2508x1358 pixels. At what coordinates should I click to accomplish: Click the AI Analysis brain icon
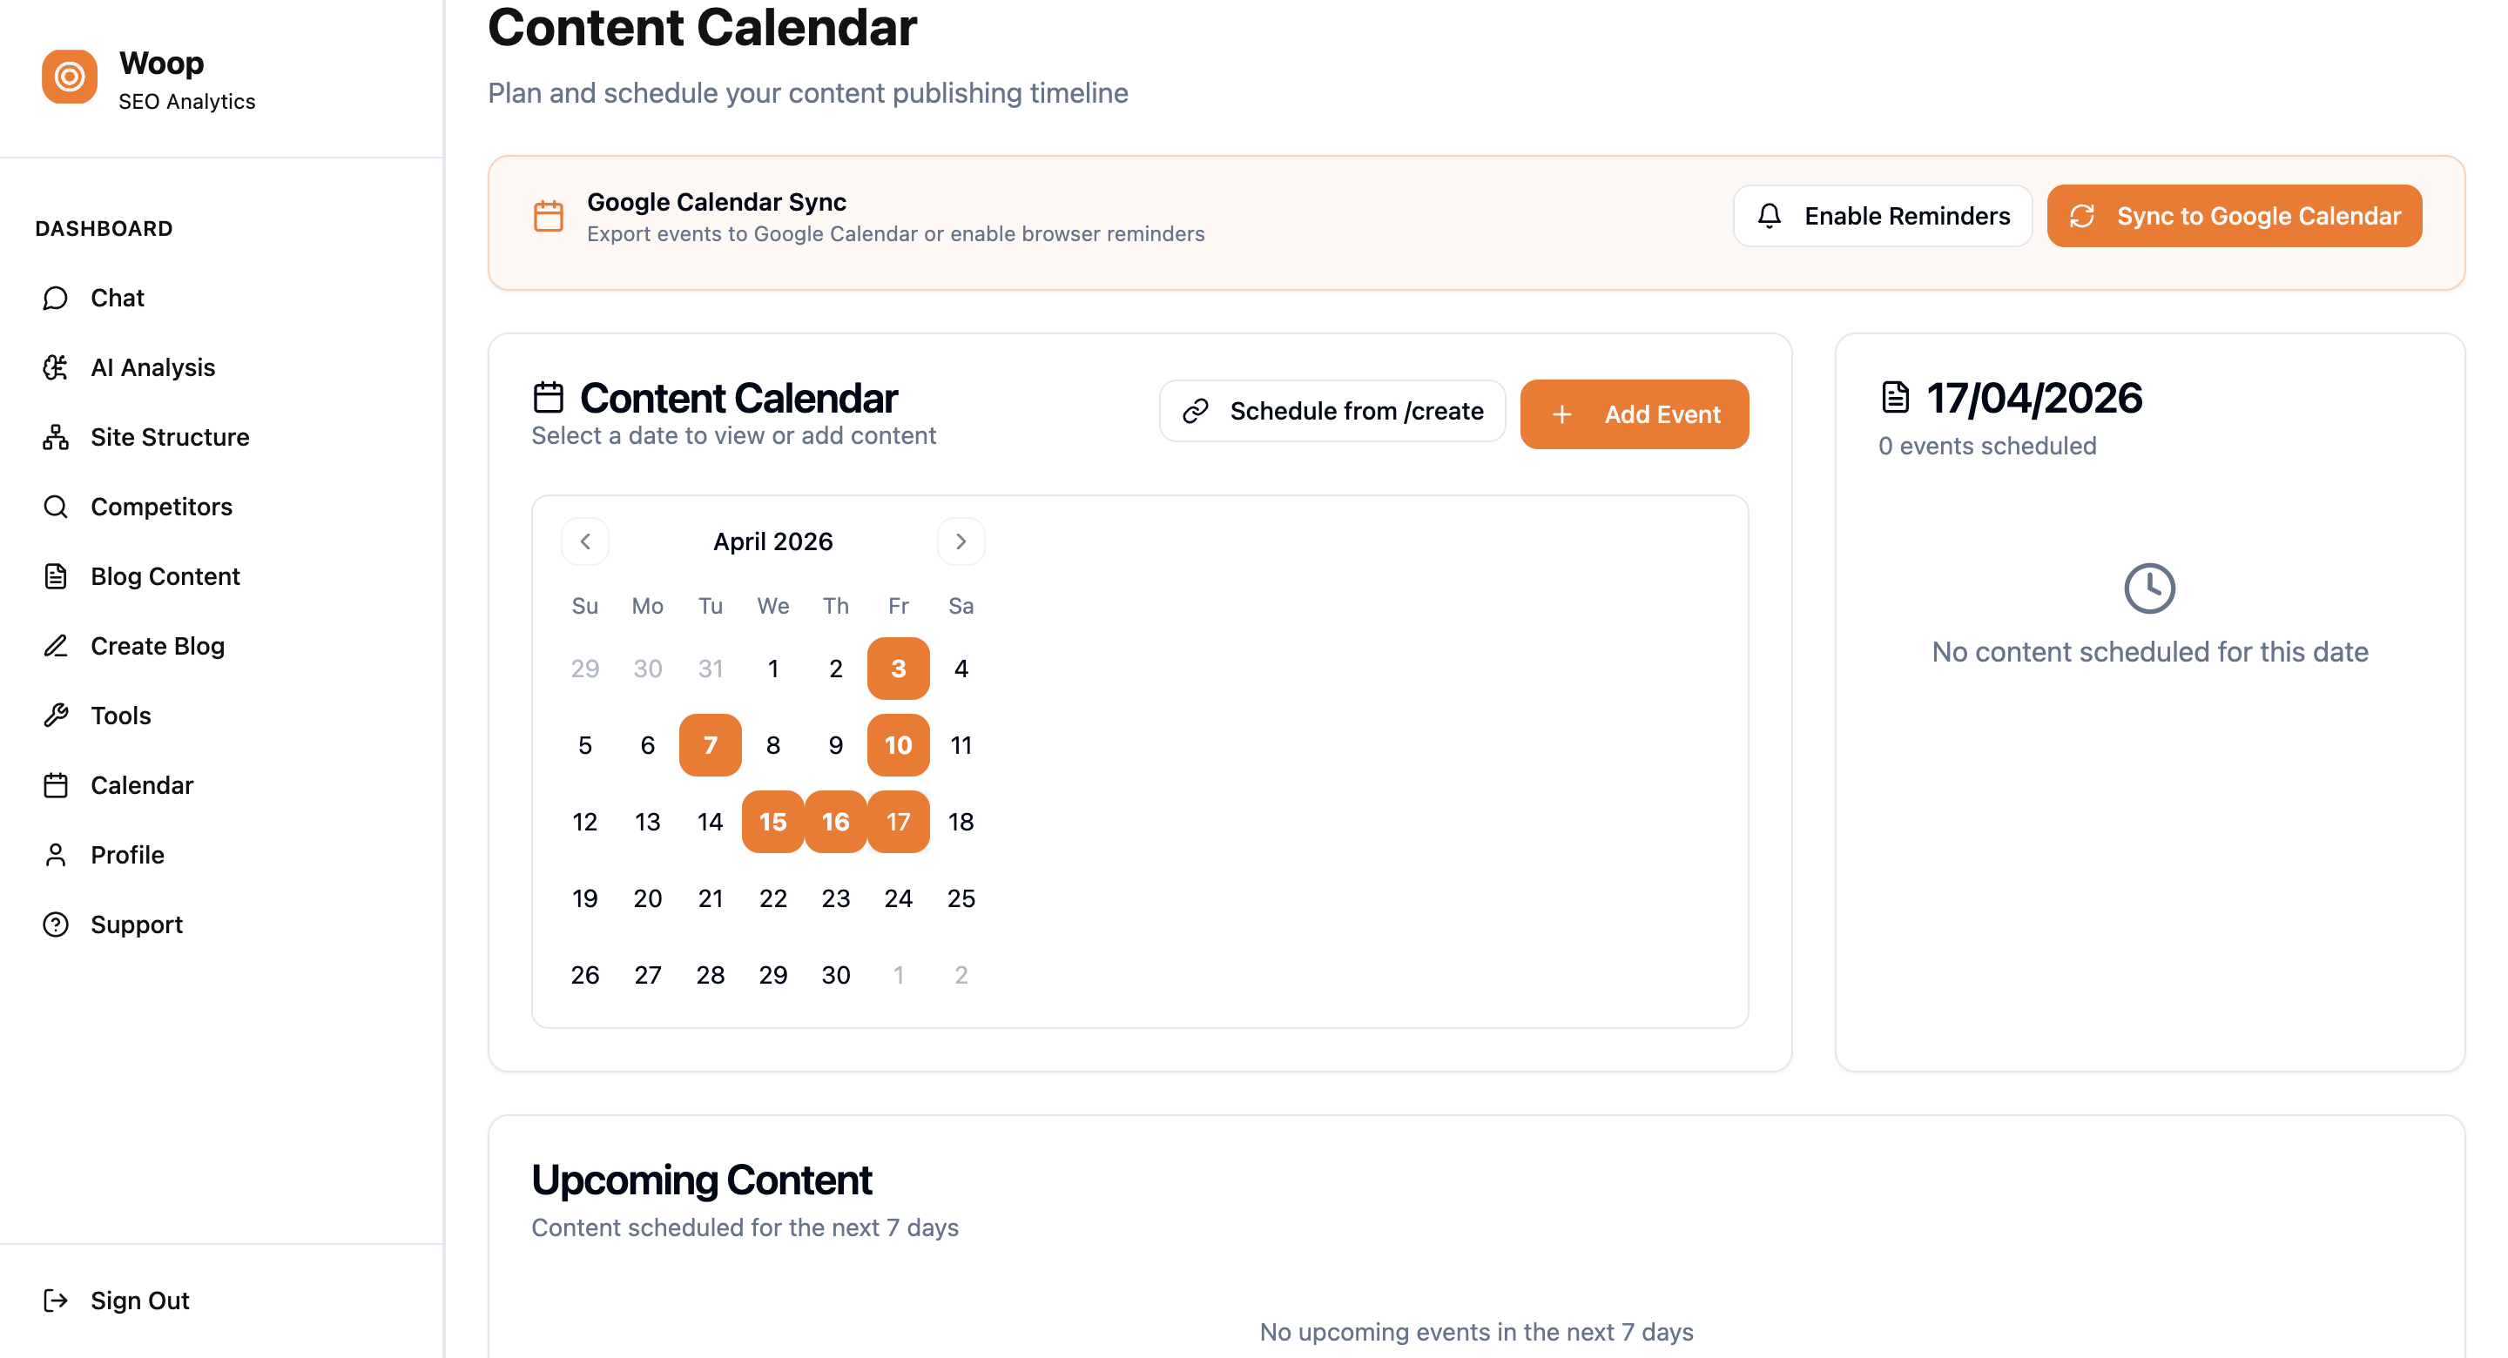(x=56, y=367)
